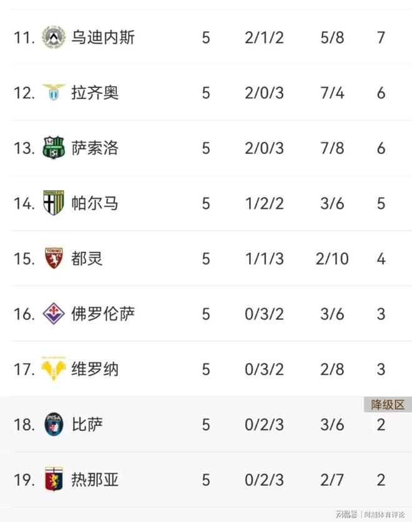Click the Sassuolo green crest icon

click(x=54, y=148)
